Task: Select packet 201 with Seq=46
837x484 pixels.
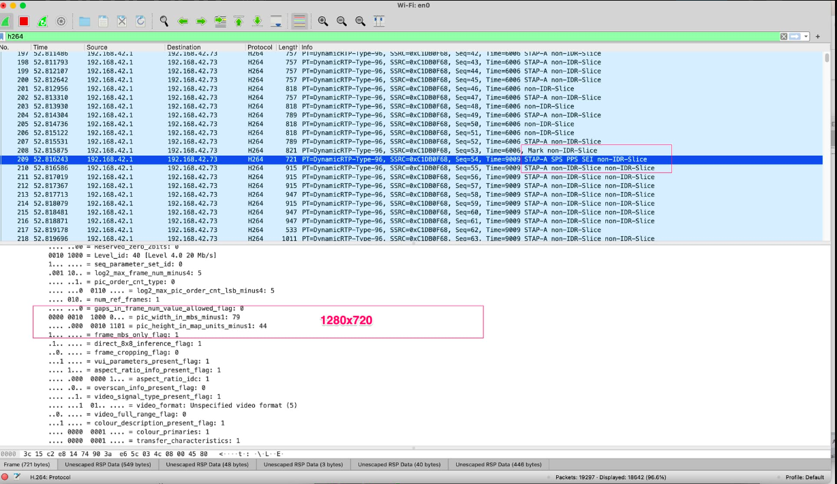Action: (412, 88)
